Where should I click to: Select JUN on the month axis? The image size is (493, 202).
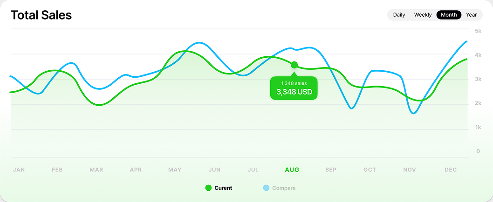[214, 170]
